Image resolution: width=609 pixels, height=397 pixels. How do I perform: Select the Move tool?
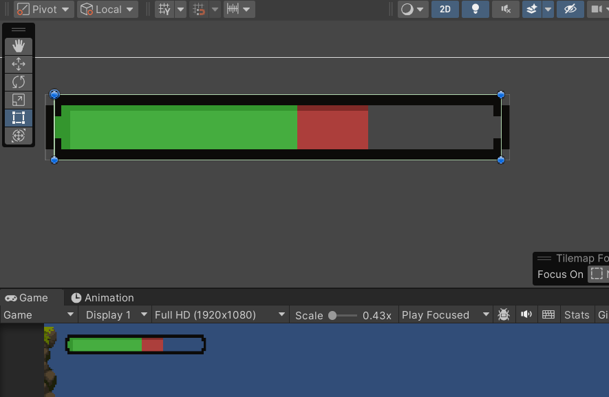[x=19, y=64]
